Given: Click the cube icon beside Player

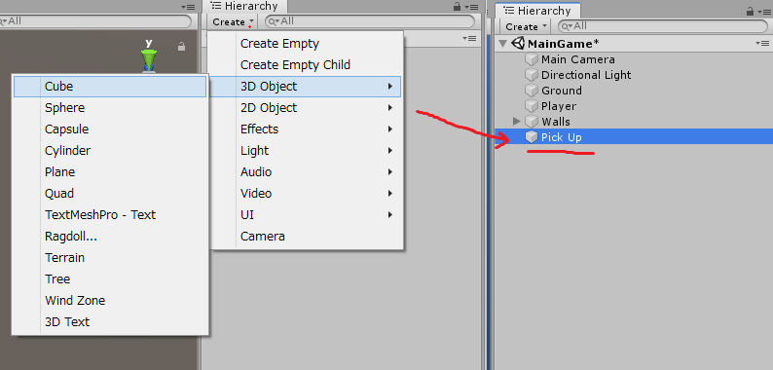Looking at the screenshot, I should (x=531, y=106).
